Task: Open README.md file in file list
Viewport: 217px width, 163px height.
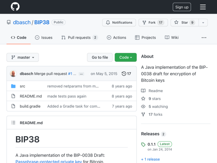Action: [x=31, y=96]
